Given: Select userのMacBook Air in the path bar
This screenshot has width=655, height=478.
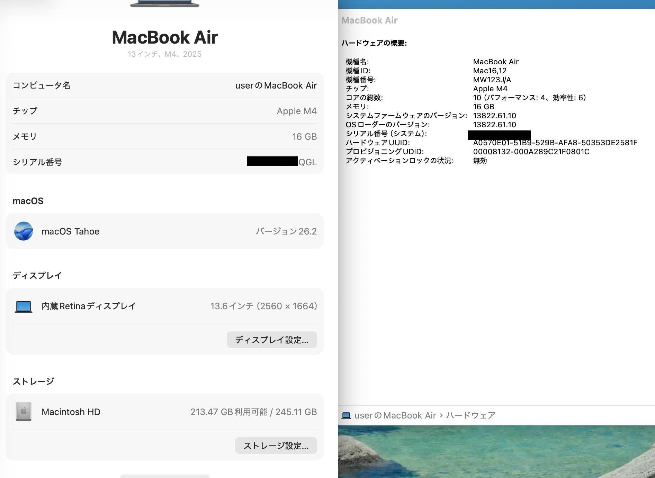Looking at the screenshot, I should tap(395, 415).
